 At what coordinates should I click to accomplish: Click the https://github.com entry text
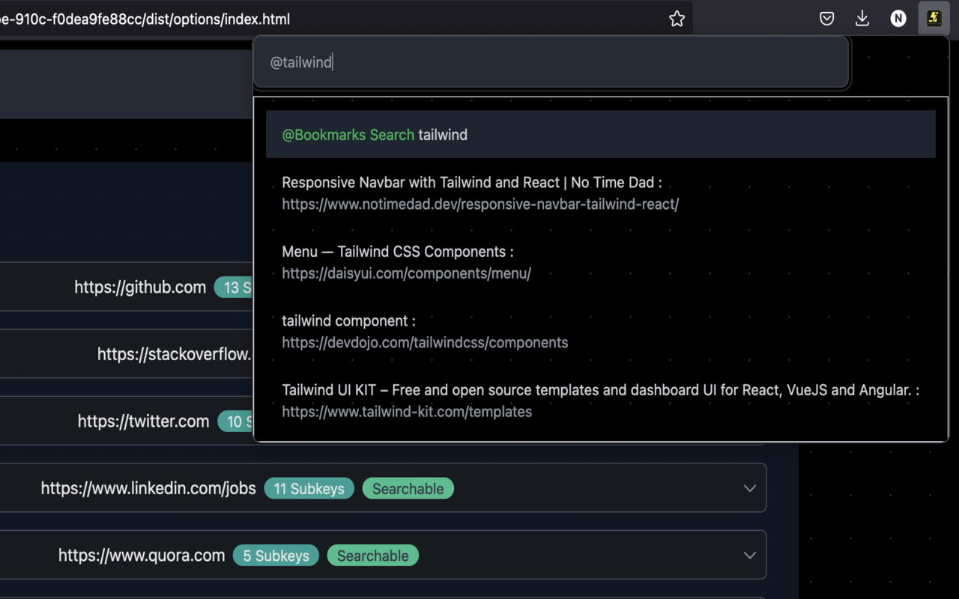(140, 287)
